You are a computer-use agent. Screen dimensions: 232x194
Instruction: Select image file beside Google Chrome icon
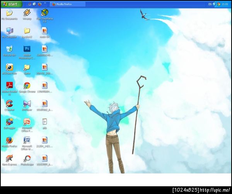pyautogui.click(x=44, y=87)
